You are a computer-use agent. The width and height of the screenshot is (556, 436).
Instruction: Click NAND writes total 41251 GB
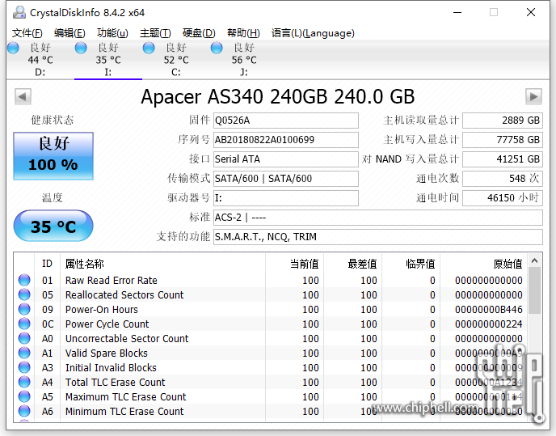tap(503, 159)
